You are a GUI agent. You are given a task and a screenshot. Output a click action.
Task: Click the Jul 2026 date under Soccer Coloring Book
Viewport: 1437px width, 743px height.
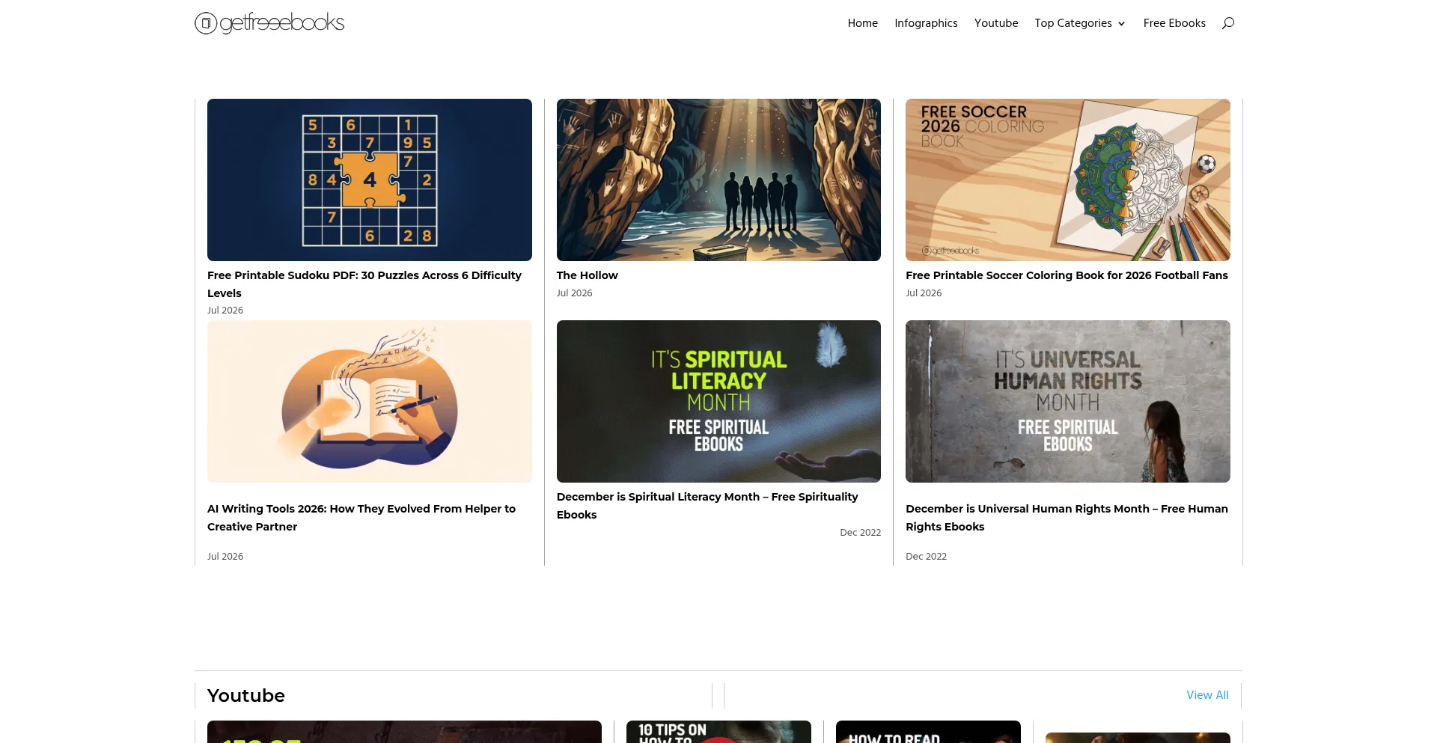924,293
